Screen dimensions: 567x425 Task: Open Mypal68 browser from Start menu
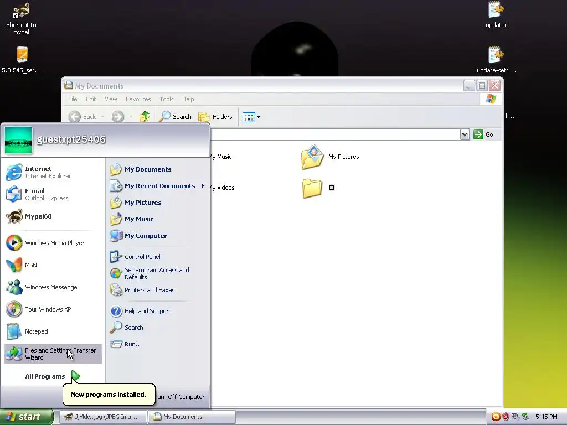coord(53,216)
